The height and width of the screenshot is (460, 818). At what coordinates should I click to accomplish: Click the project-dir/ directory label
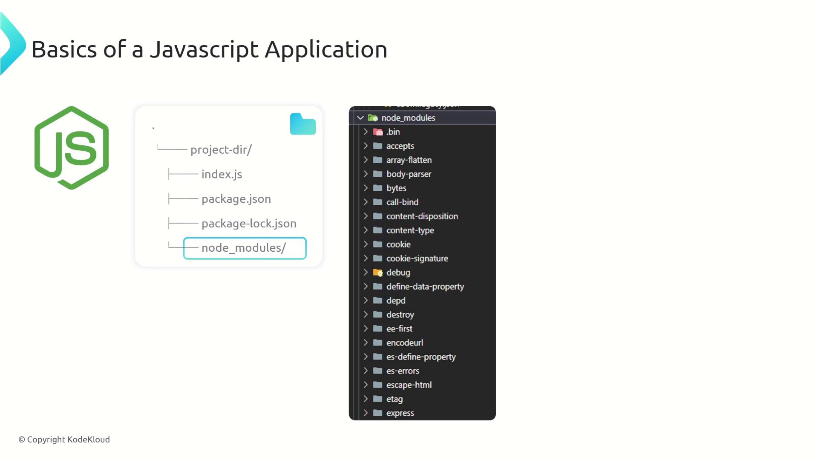click(221, 150)
